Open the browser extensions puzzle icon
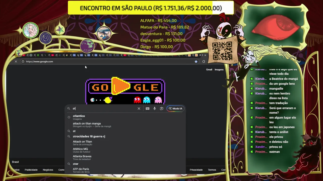Viewport: 323px width, 181px height. click(x=204, y=62)
